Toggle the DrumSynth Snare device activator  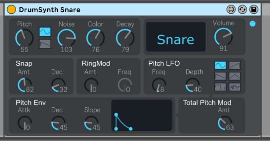(11, 9)
